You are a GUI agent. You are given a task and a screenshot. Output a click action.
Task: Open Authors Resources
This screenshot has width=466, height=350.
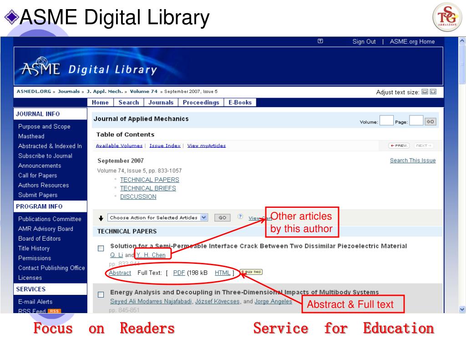(x=43, y=185)
